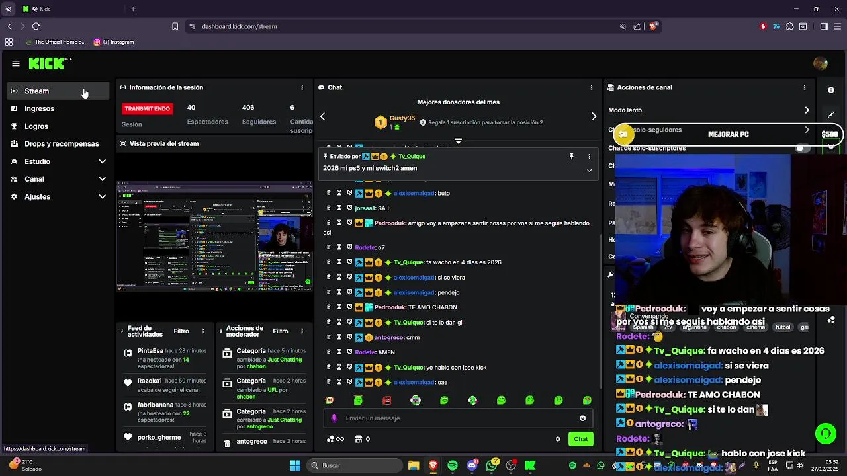Open Modo lento settings
The height and width of the screenshot is (476, 847).
(x=709, y=110)
